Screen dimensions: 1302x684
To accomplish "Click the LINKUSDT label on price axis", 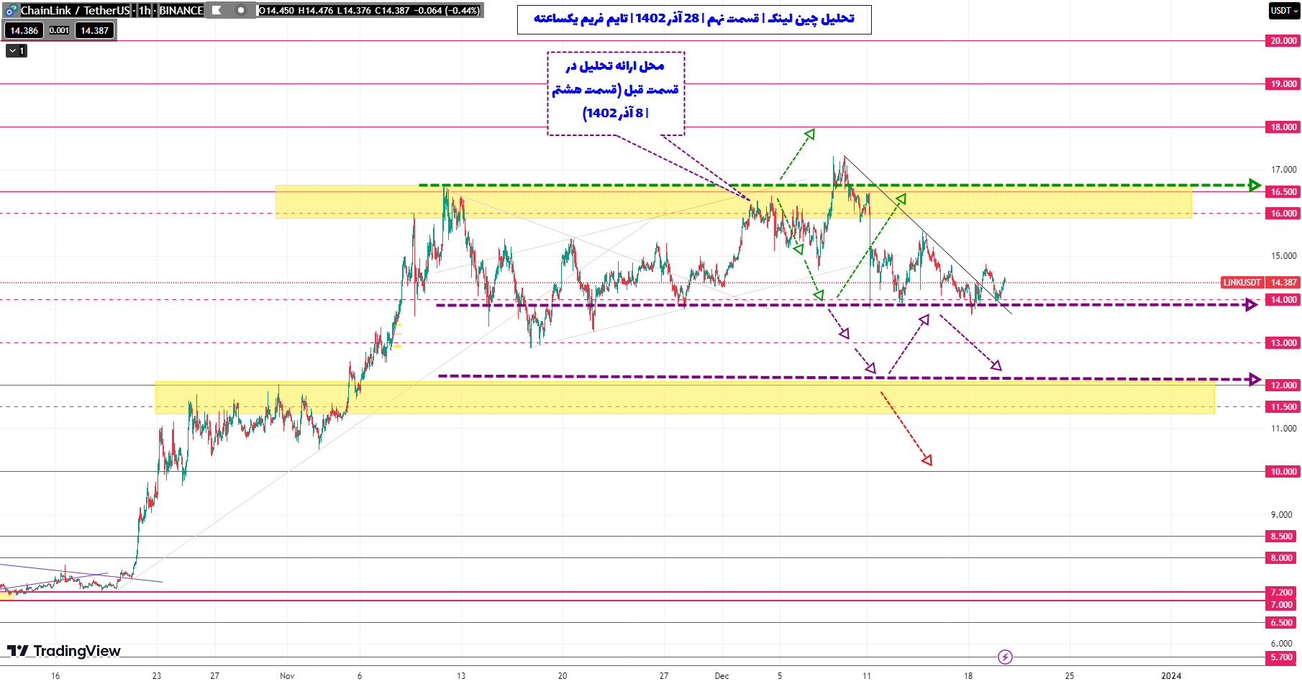I will click(x=1242, y=283).
